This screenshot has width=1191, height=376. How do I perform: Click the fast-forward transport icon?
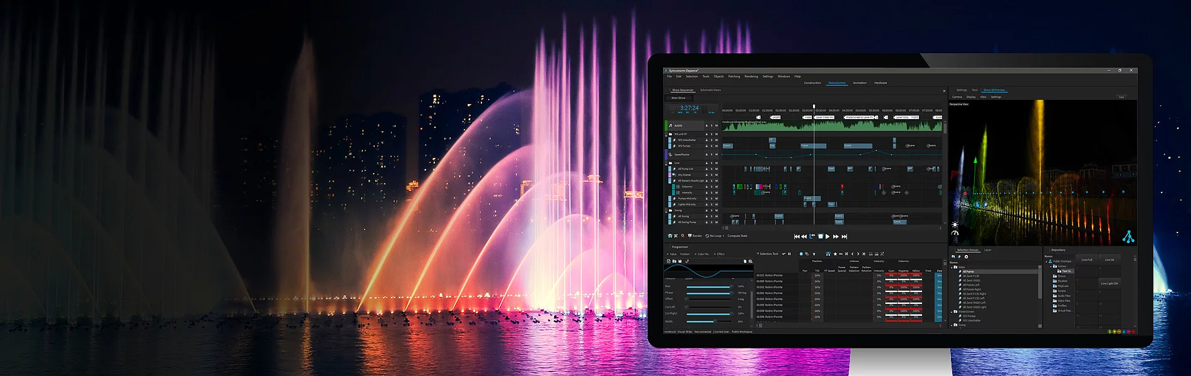[836, 236]
